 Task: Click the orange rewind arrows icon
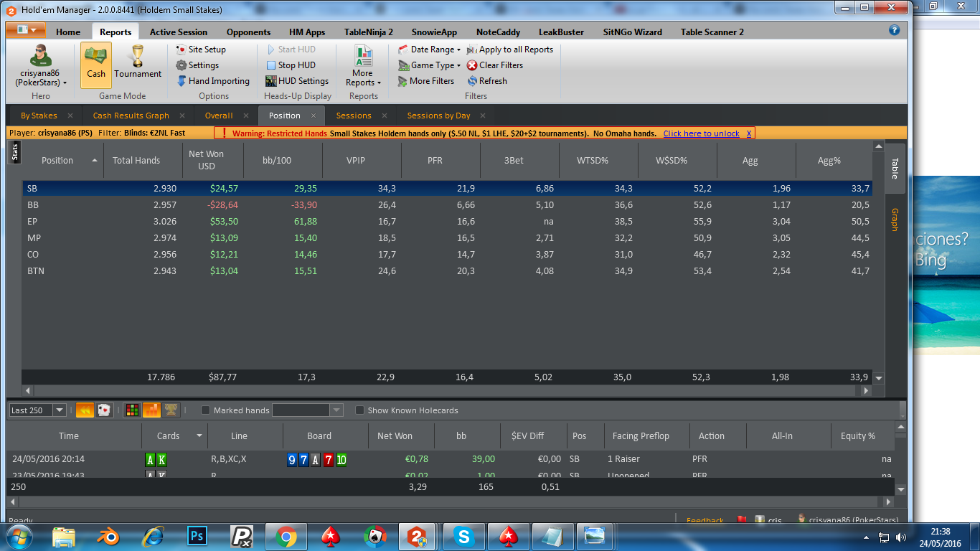pos(84,410)
